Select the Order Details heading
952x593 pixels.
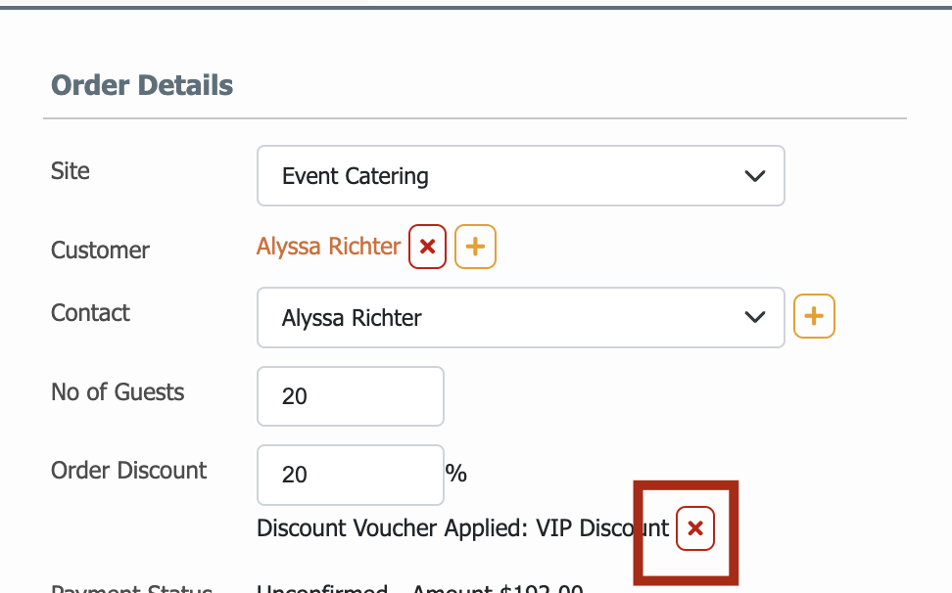[x=142, y=85]
